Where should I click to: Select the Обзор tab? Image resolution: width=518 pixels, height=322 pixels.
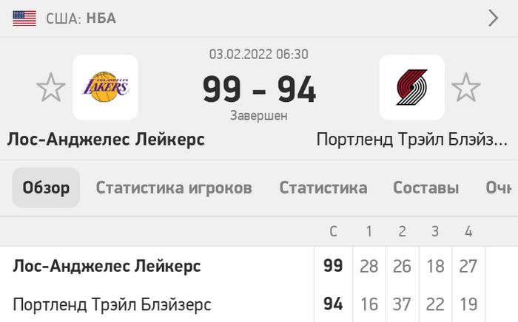46,188
